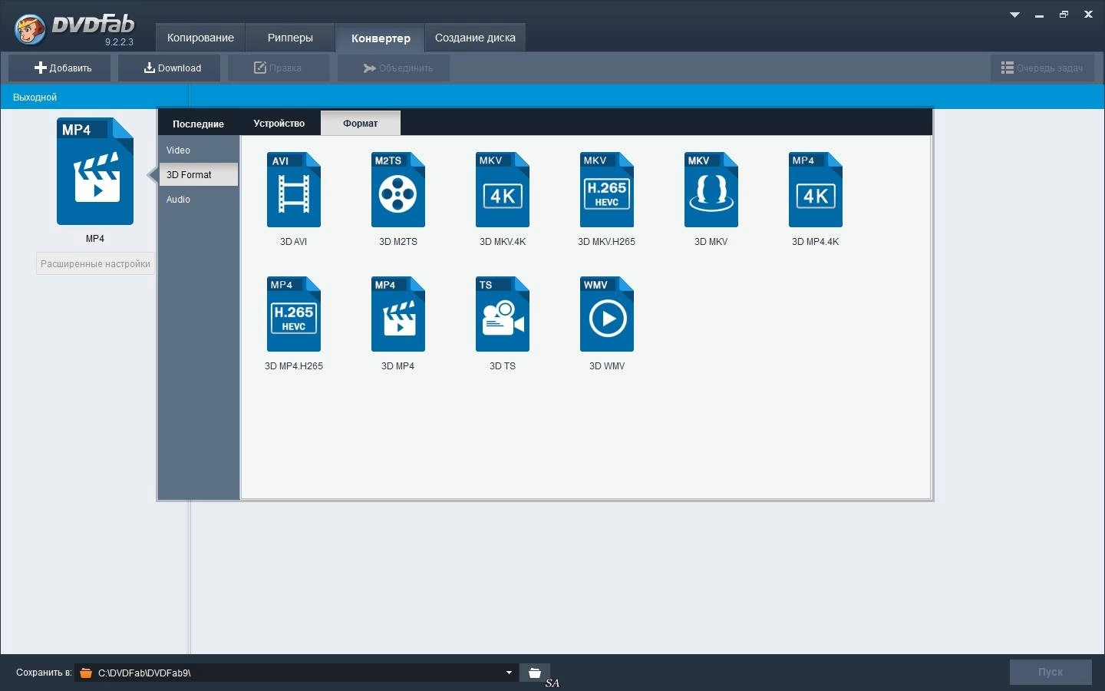This screenshot has height=691, width=1105.
Task: Click the Выходной header label
Action: [x=35, y=98]
